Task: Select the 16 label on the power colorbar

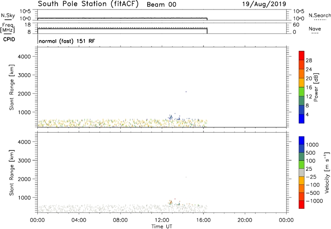Action: (x=309, y=88)
